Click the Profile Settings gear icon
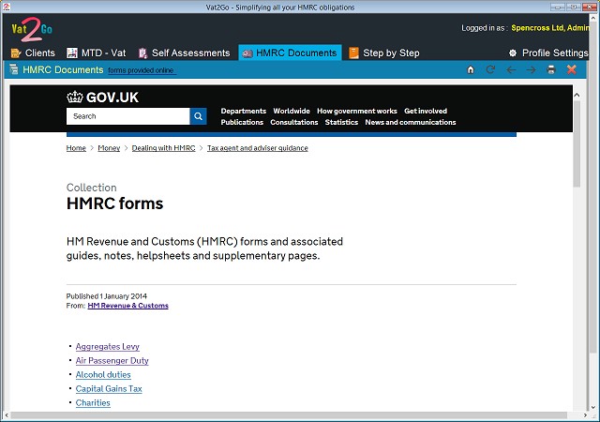Image resolution: width=600 pixels, height=422 pixels. pyautogui.click(x=513, y=53)
